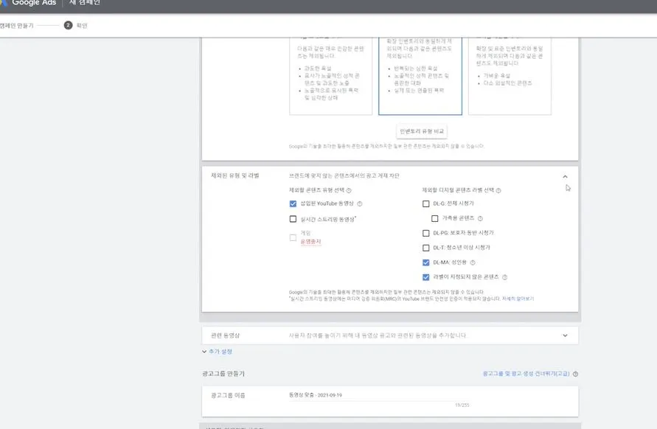
Task: Open help beside 라벨이 지정되지 않은 콘텐츠
Action: point(506,276)
